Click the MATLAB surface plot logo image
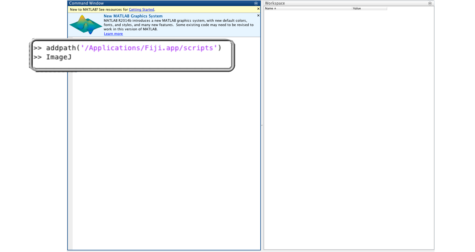 [x=86, y=25]
